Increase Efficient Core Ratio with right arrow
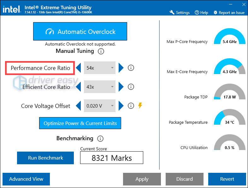 coord(121,87)
